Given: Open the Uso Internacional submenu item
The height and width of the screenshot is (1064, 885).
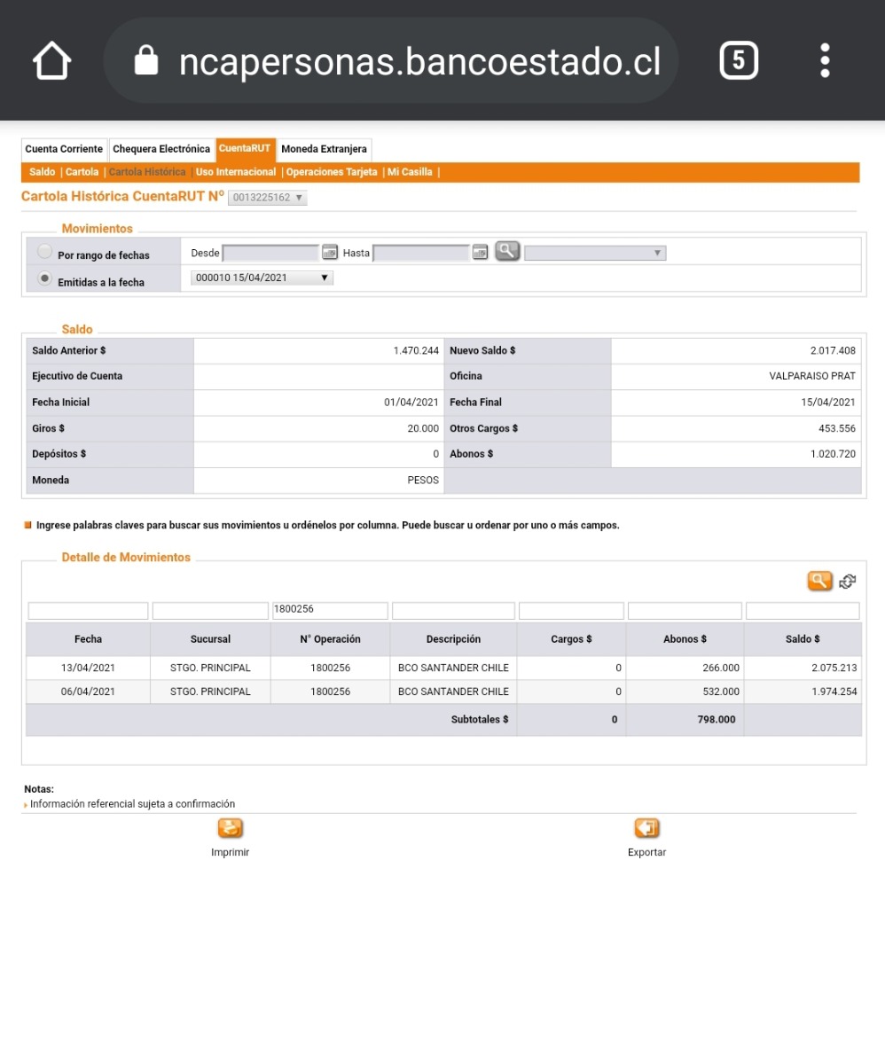Looking at the screenshot, I should pos(236,172).
